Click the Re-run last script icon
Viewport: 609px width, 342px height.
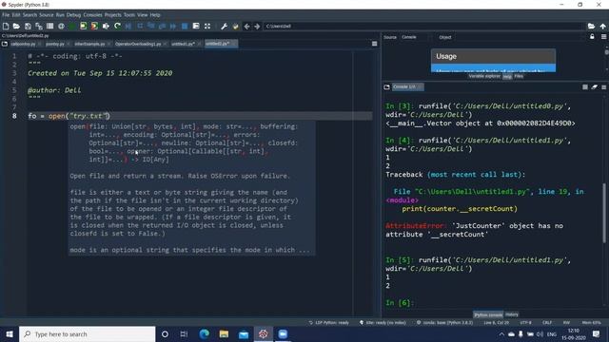coord(117,26)
